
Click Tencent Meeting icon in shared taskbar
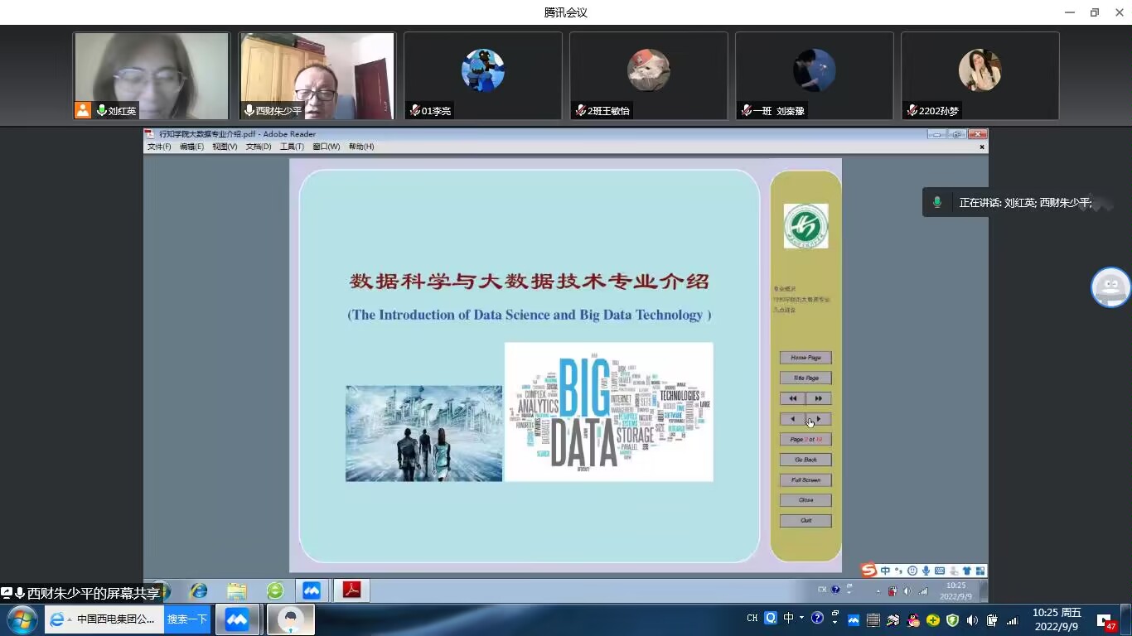(x=312, y=590)
